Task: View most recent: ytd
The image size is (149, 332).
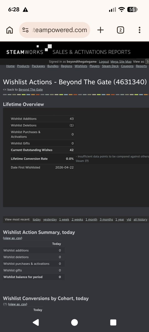Action: coord(129,219)
